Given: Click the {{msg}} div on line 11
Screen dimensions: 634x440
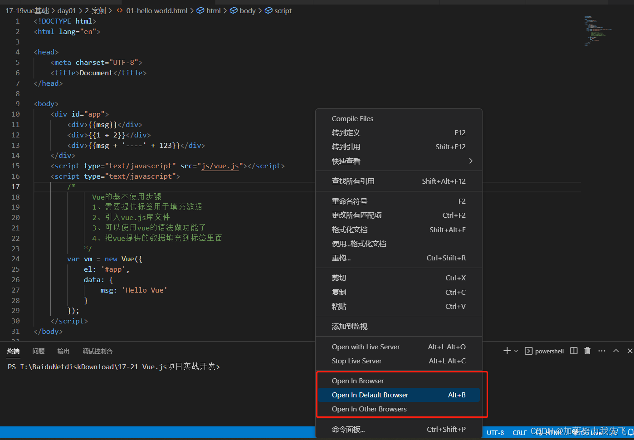Looking at the screenshot, I should pyautogui.click(x=105, y=124).
